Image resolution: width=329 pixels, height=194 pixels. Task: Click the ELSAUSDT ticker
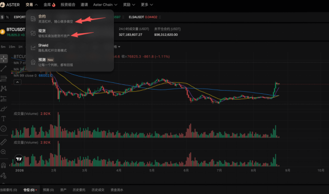click(x=143, y=17)
